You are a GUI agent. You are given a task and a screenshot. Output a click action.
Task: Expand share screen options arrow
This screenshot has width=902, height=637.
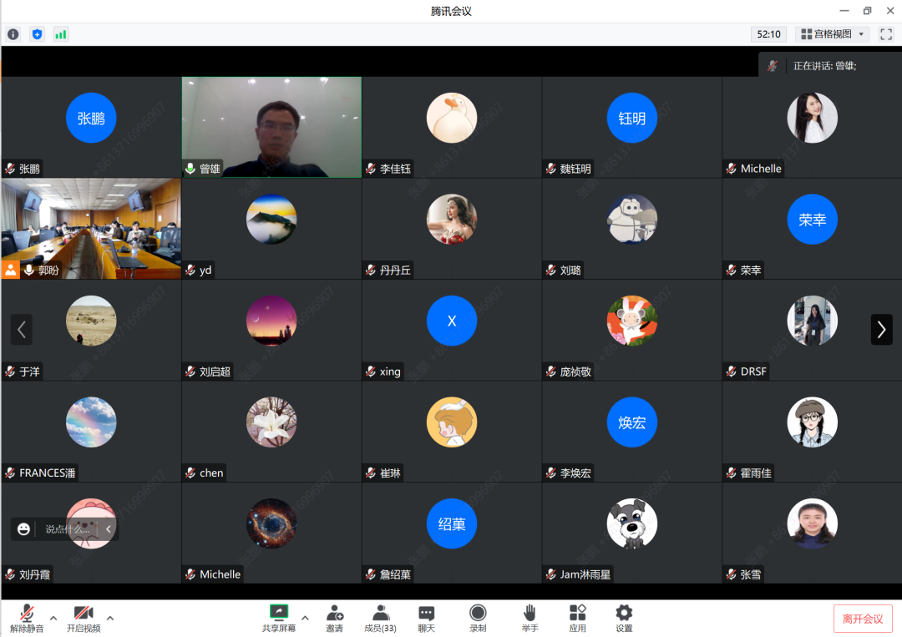point(305,618)
